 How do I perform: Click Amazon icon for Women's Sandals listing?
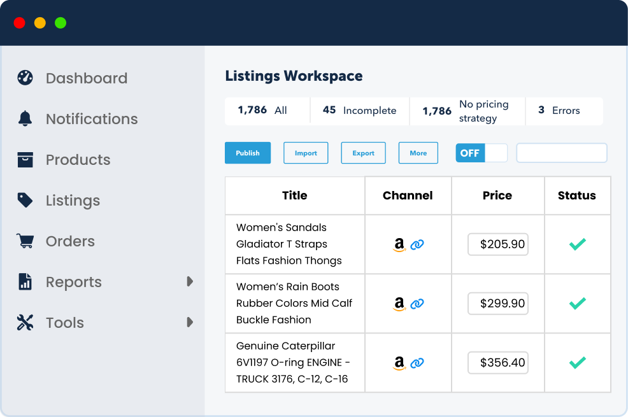(399, 244)
